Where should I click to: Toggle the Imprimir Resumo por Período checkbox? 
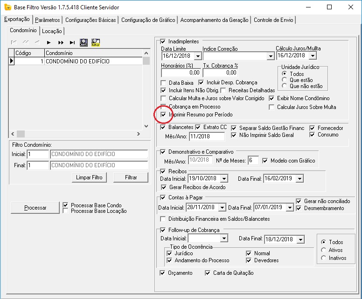click(163, 115)
